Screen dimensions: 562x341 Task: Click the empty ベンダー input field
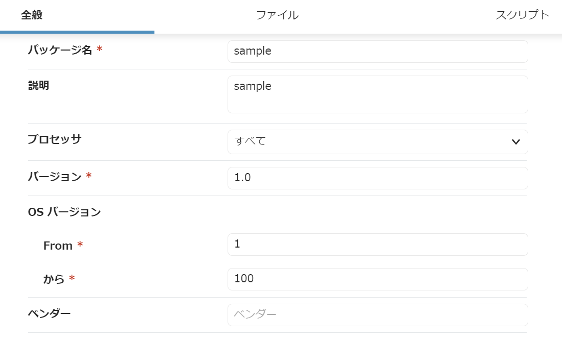click(377, 315)
